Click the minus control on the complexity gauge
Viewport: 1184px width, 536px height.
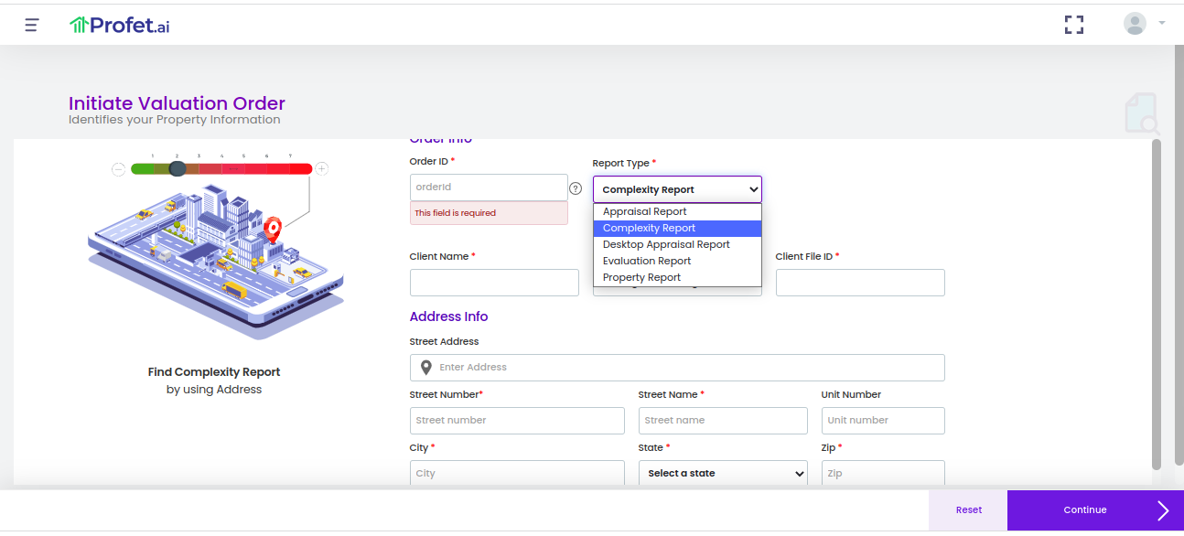(118, 168)
